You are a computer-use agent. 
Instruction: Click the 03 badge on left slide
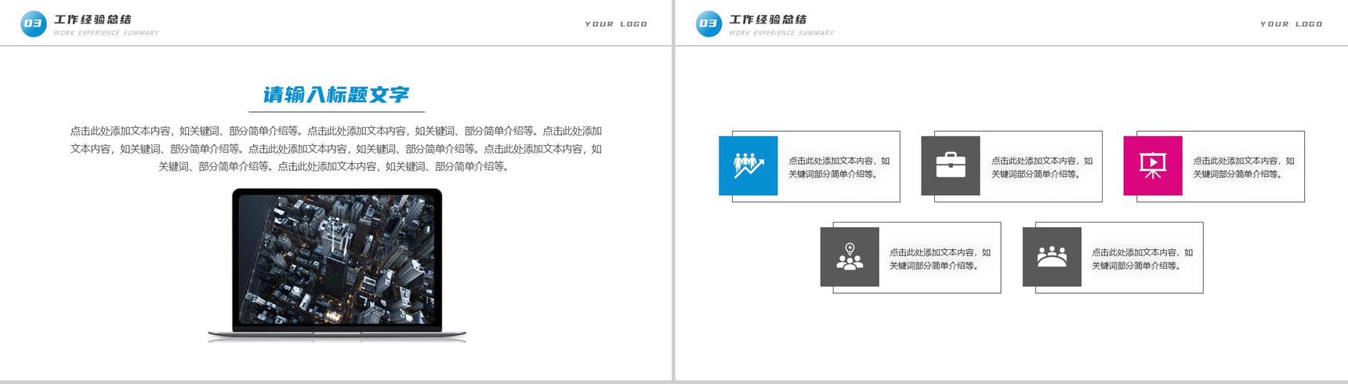pyautogui.click(x=33, y=24)
